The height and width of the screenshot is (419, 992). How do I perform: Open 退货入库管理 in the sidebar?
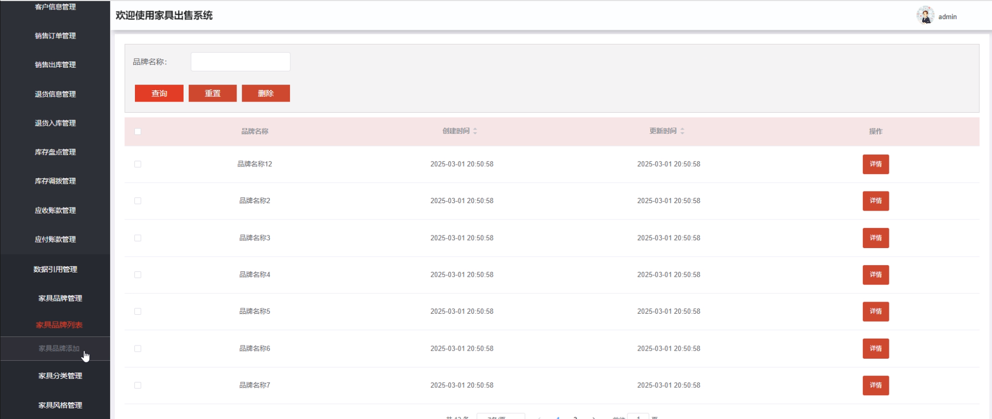55,123
